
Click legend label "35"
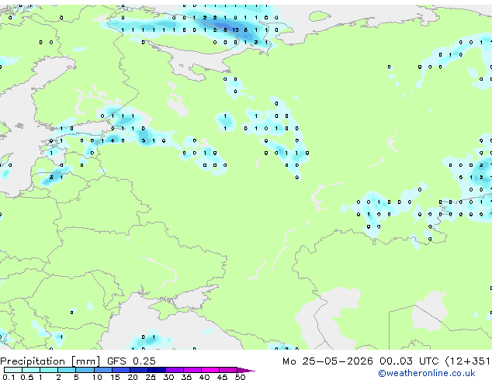tap(186, 377)
